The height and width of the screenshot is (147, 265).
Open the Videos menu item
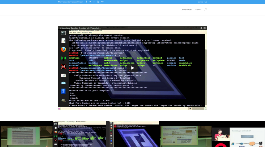coord(198,10)
